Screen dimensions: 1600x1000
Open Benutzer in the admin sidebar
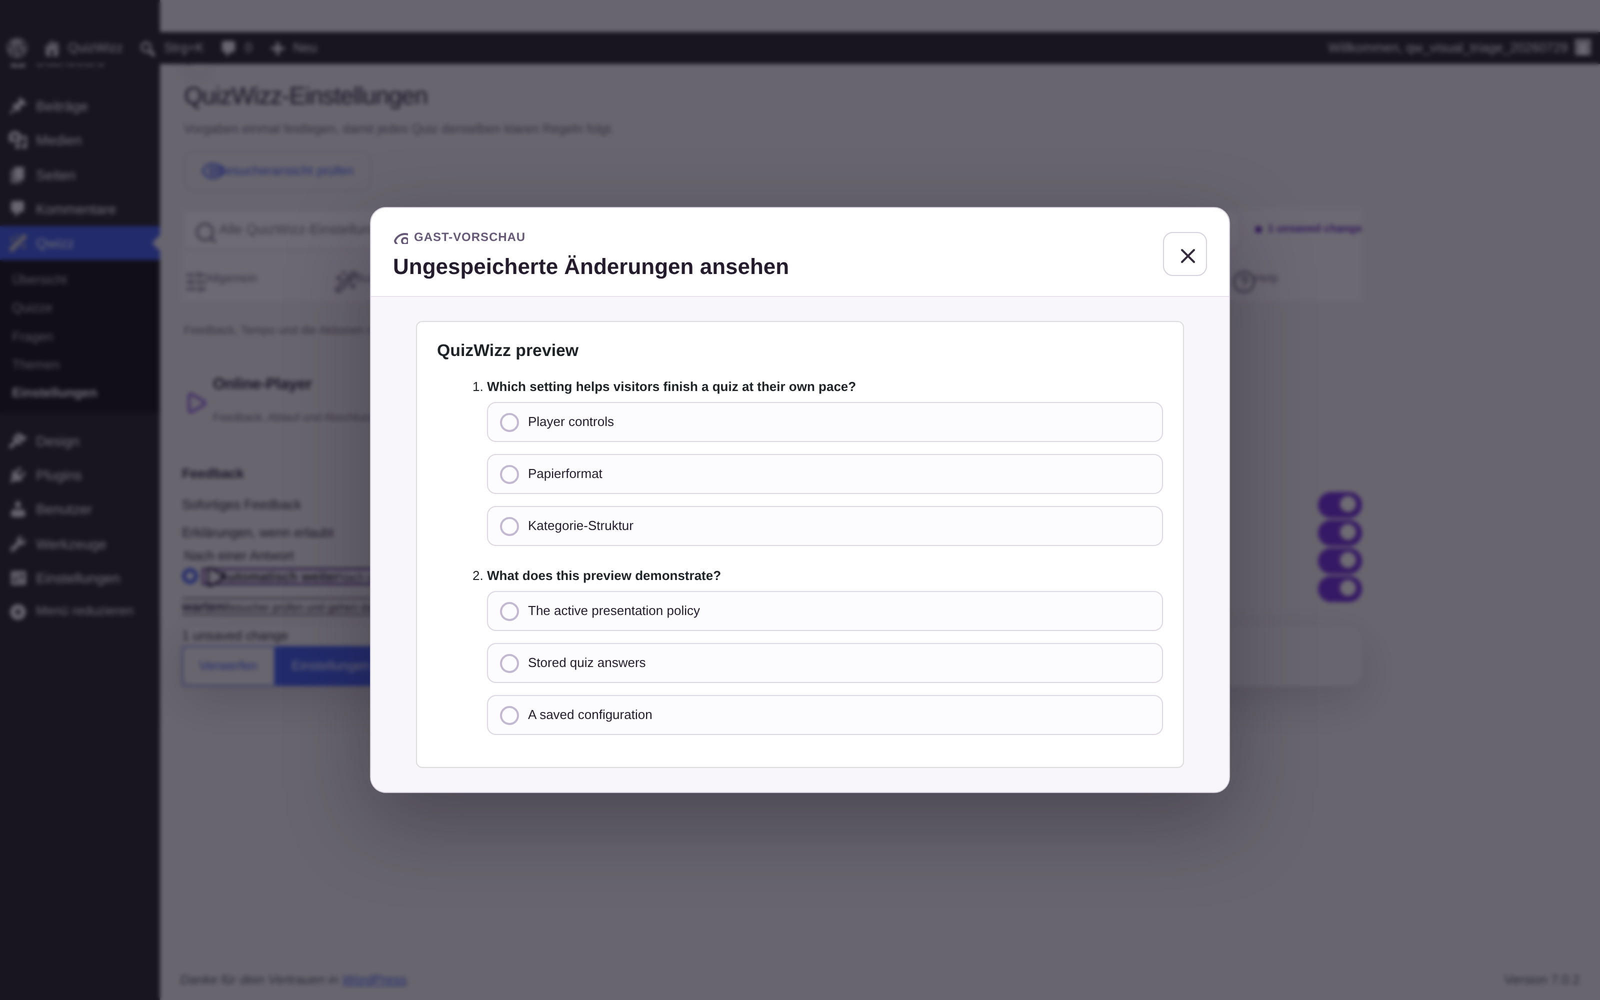pyautogui.click(x=79, y=510)
